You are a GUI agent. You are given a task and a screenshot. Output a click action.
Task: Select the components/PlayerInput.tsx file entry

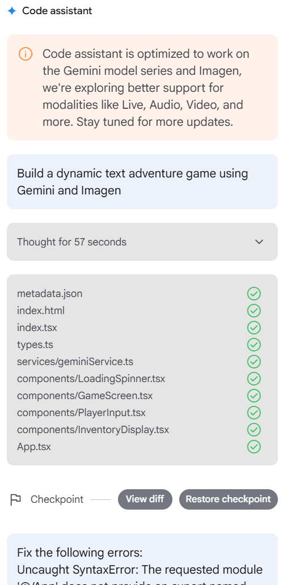pos(82,413)
